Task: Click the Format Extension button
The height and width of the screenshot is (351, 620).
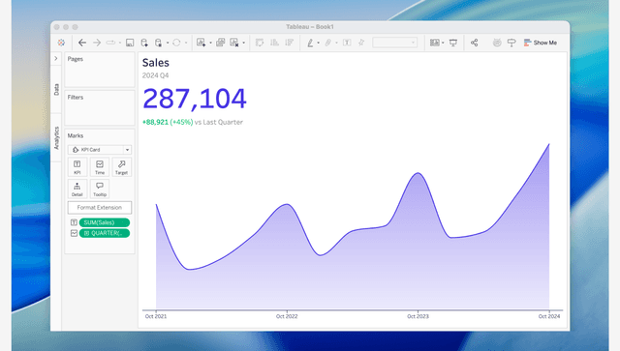Action: [x=100, y=207]
